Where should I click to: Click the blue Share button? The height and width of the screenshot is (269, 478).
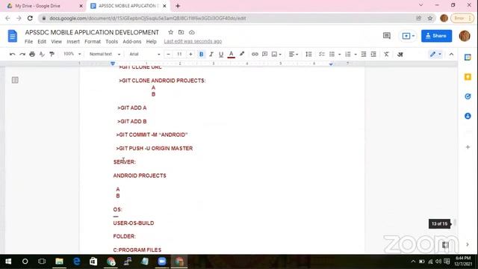point(436,36)
